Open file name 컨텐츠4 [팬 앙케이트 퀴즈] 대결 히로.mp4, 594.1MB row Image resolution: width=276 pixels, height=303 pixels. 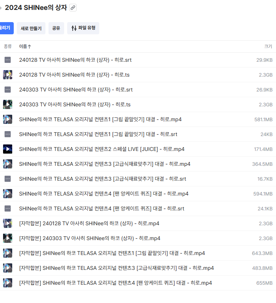click(x=104, y=194)
